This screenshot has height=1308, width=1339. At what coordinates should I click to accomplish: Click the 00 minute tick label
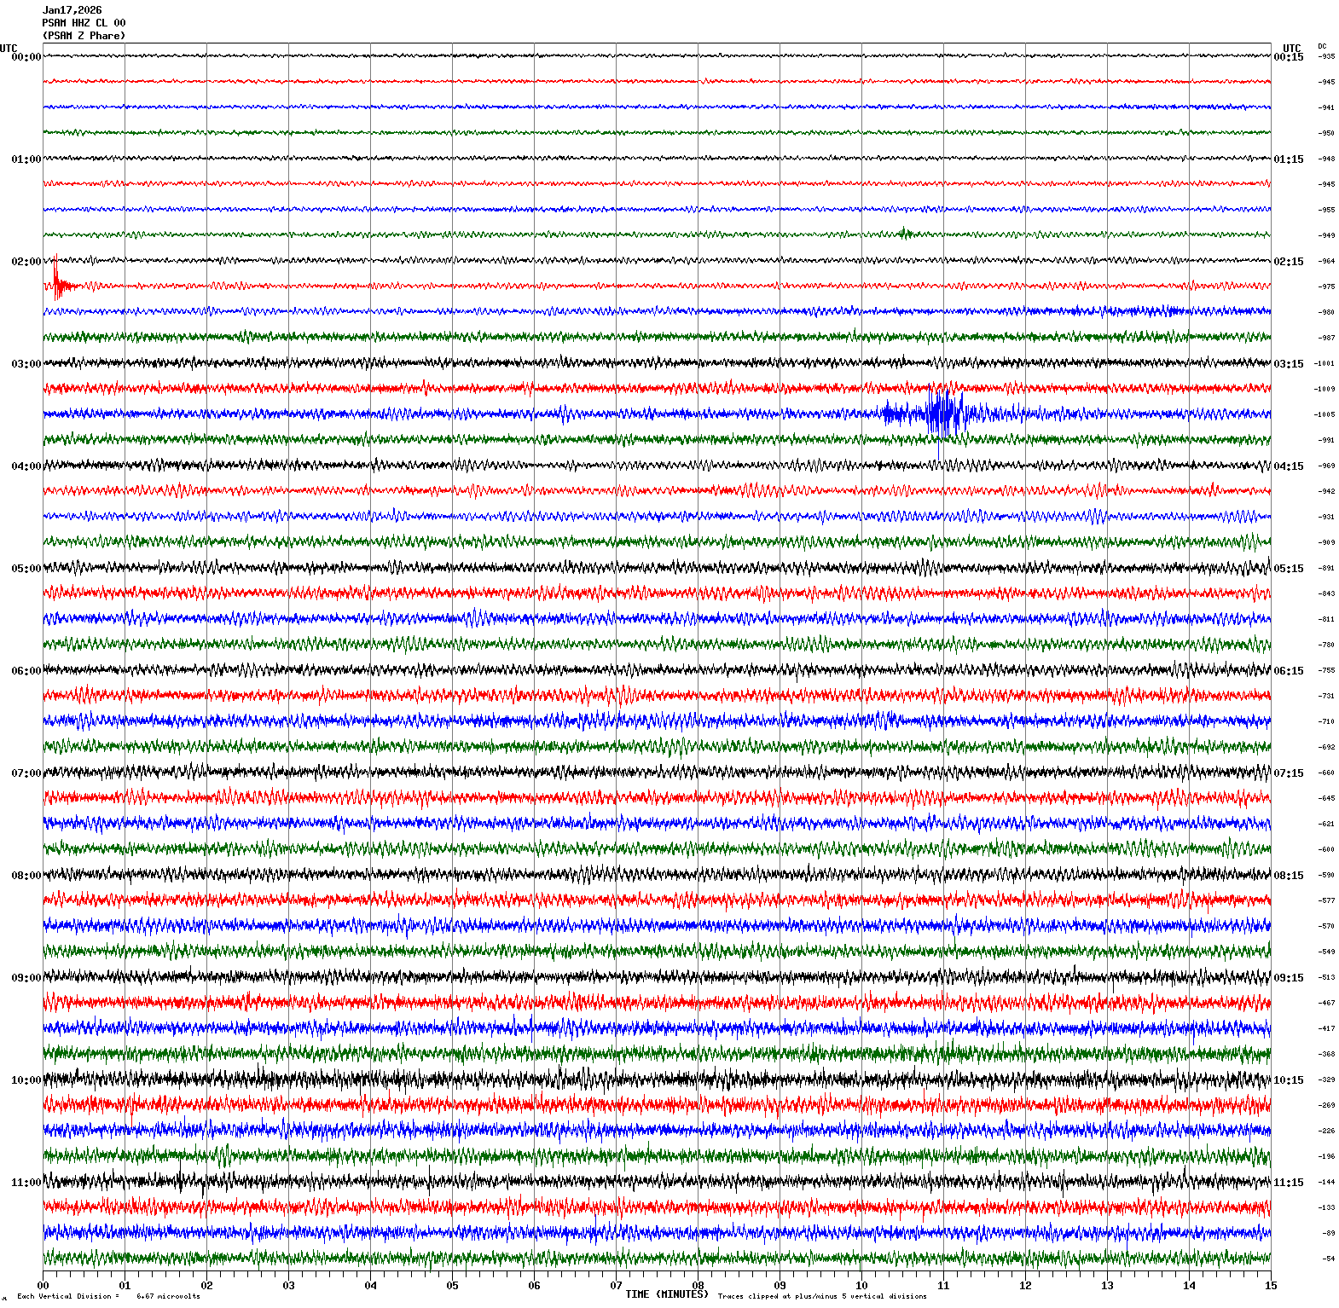(x=43, y=1286)
